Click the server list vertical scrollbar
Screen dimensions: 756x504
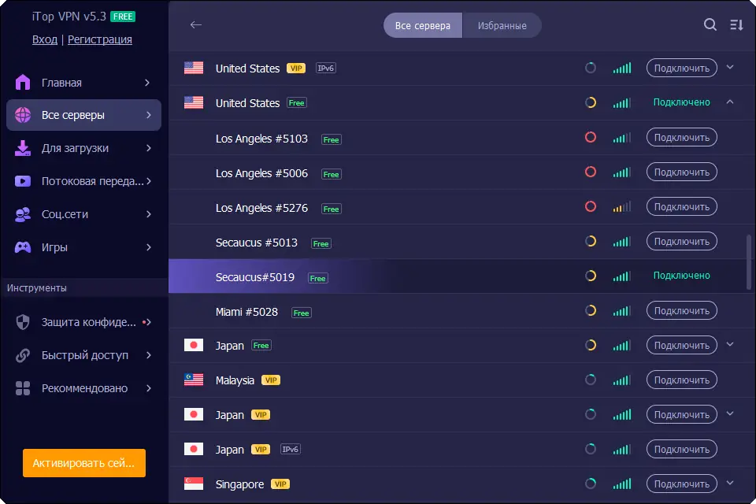pyautogui.click(x=748, y=260)
